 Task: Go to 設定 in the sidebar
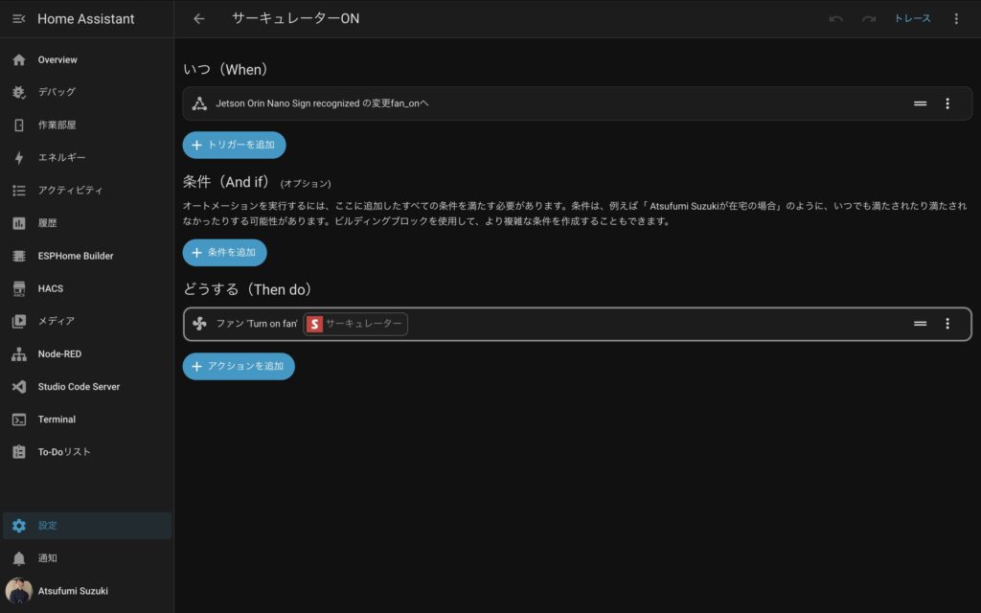coord(48,526)
